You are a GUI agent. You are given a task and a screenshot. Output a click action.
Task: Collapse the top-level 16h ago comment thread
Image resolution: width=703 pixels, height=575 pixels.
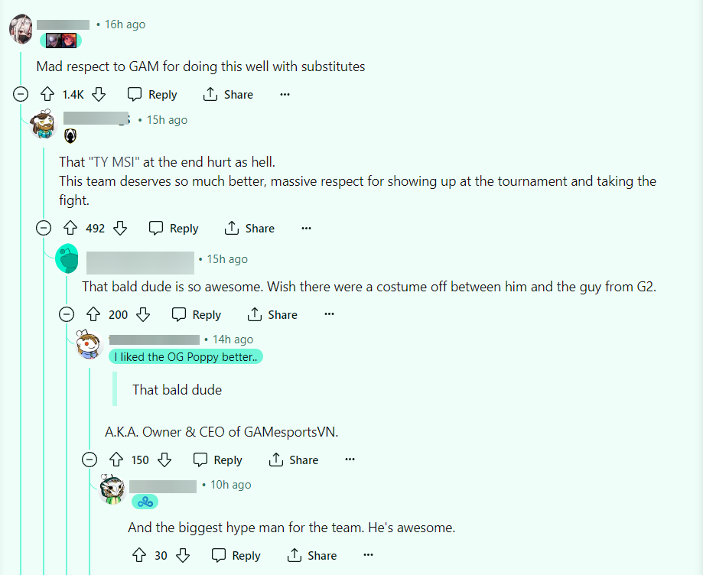(21, 94)
